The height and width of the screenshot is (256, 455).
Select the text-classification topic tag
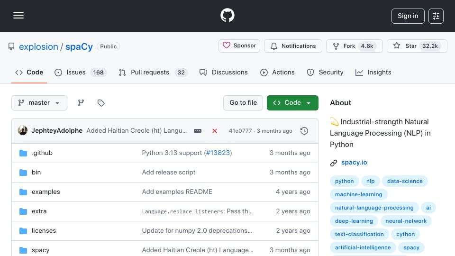pyautogui.click(x=359, y=235)
